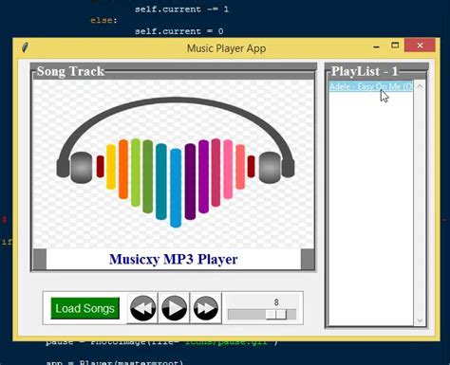The width and height of the screenshot is (450, 365).
Task: Click the Musicxy MP3 Player title label
Action: click(174, 259)
